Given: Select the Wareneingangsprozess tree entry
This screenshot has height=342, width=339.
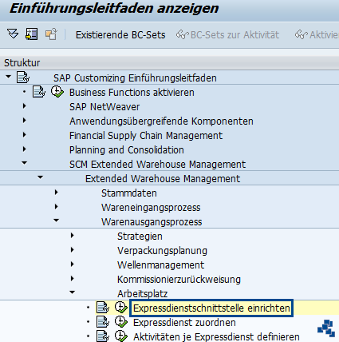Looking at the screenshot, I should coord(151,208).
